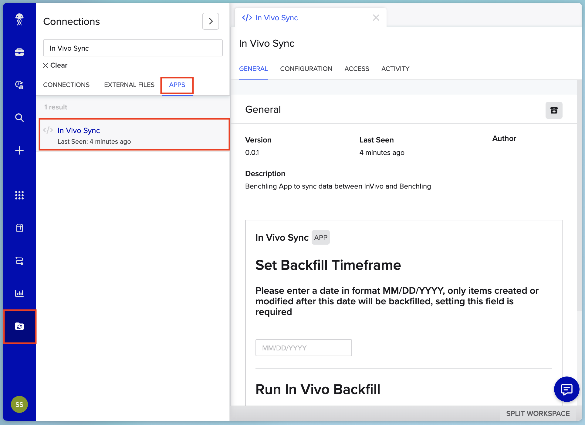This screenshot has height=425, width=585.
Task: Open the SS user avatar menu
Action: (19, 404)
